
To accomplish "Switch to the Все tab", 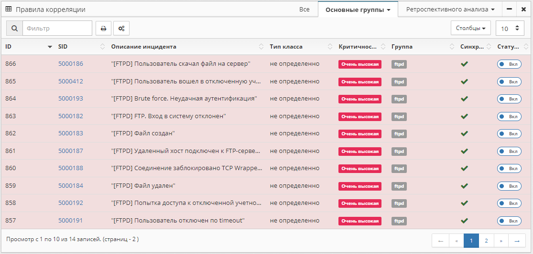I will pos(305,9).
